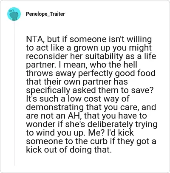
Task: Click the phrase 'Me? I'd kick'
Action: point(111,133)
